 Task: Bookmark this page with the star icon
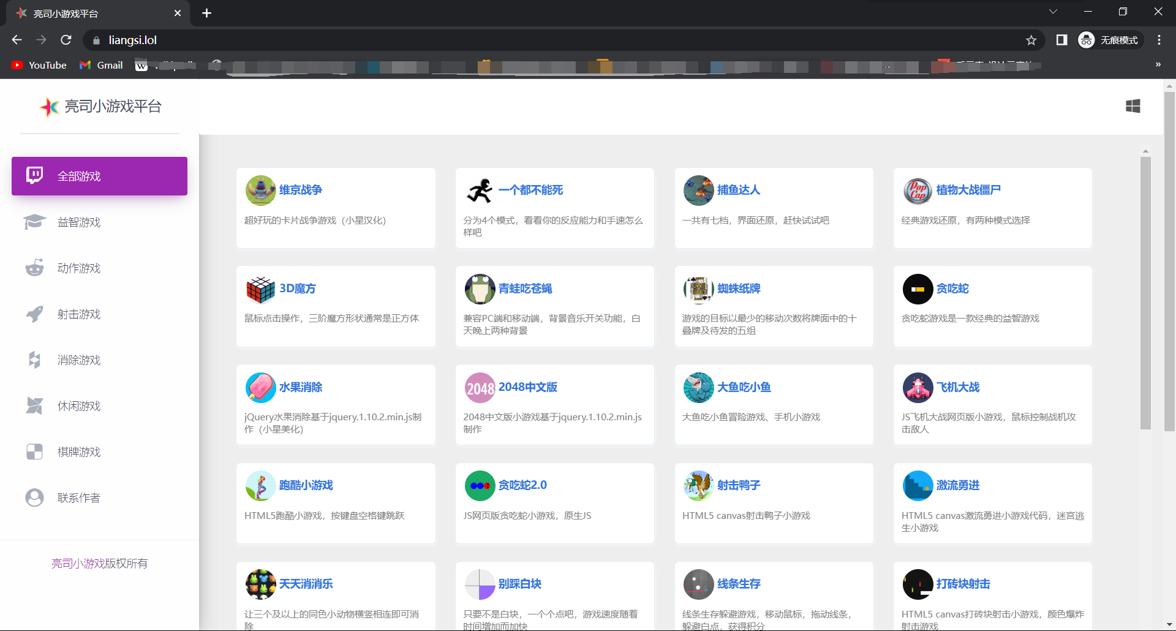click(x=1031, y=40)
